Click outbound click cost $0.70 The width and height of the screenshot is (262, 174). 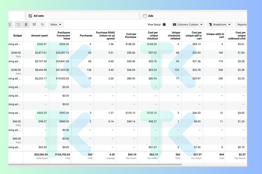click(x=241, y=147)
